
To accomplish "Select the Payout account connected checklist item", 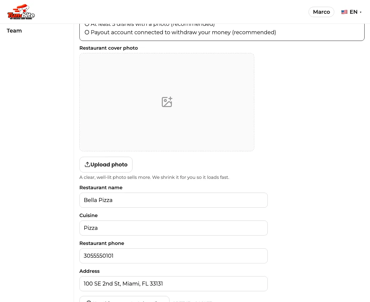I will coord(180,33).
